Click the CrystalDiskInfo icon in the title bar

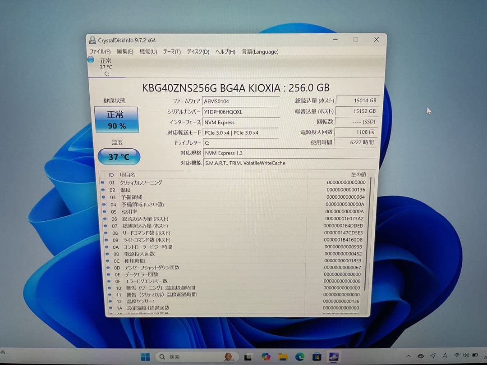92,40
